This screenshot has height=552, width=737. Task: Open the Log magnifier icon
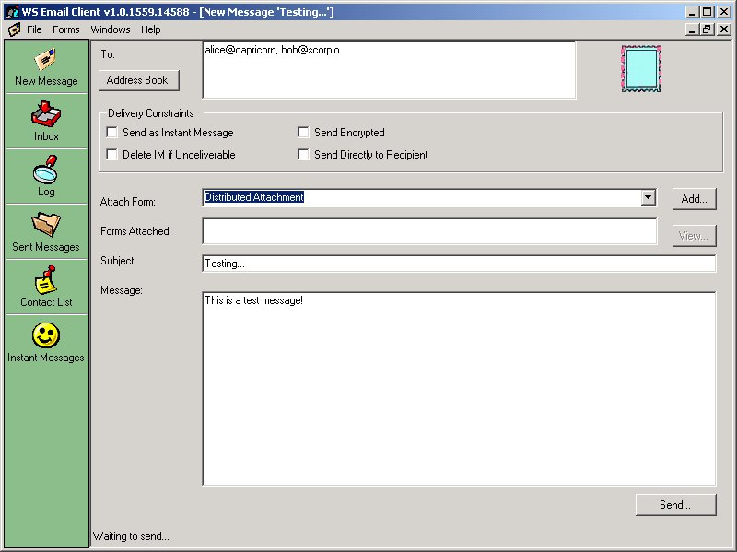pyautogui.click(x=46, y=172)
